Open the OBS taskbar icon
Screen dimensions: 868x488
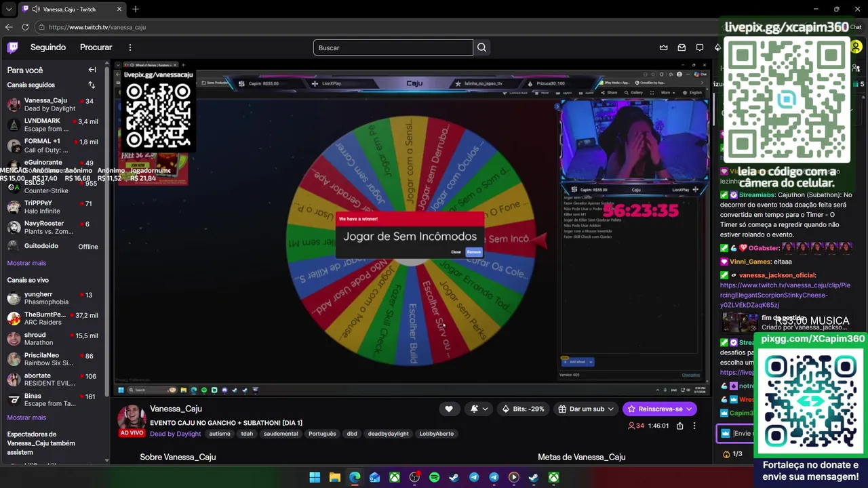414,477
